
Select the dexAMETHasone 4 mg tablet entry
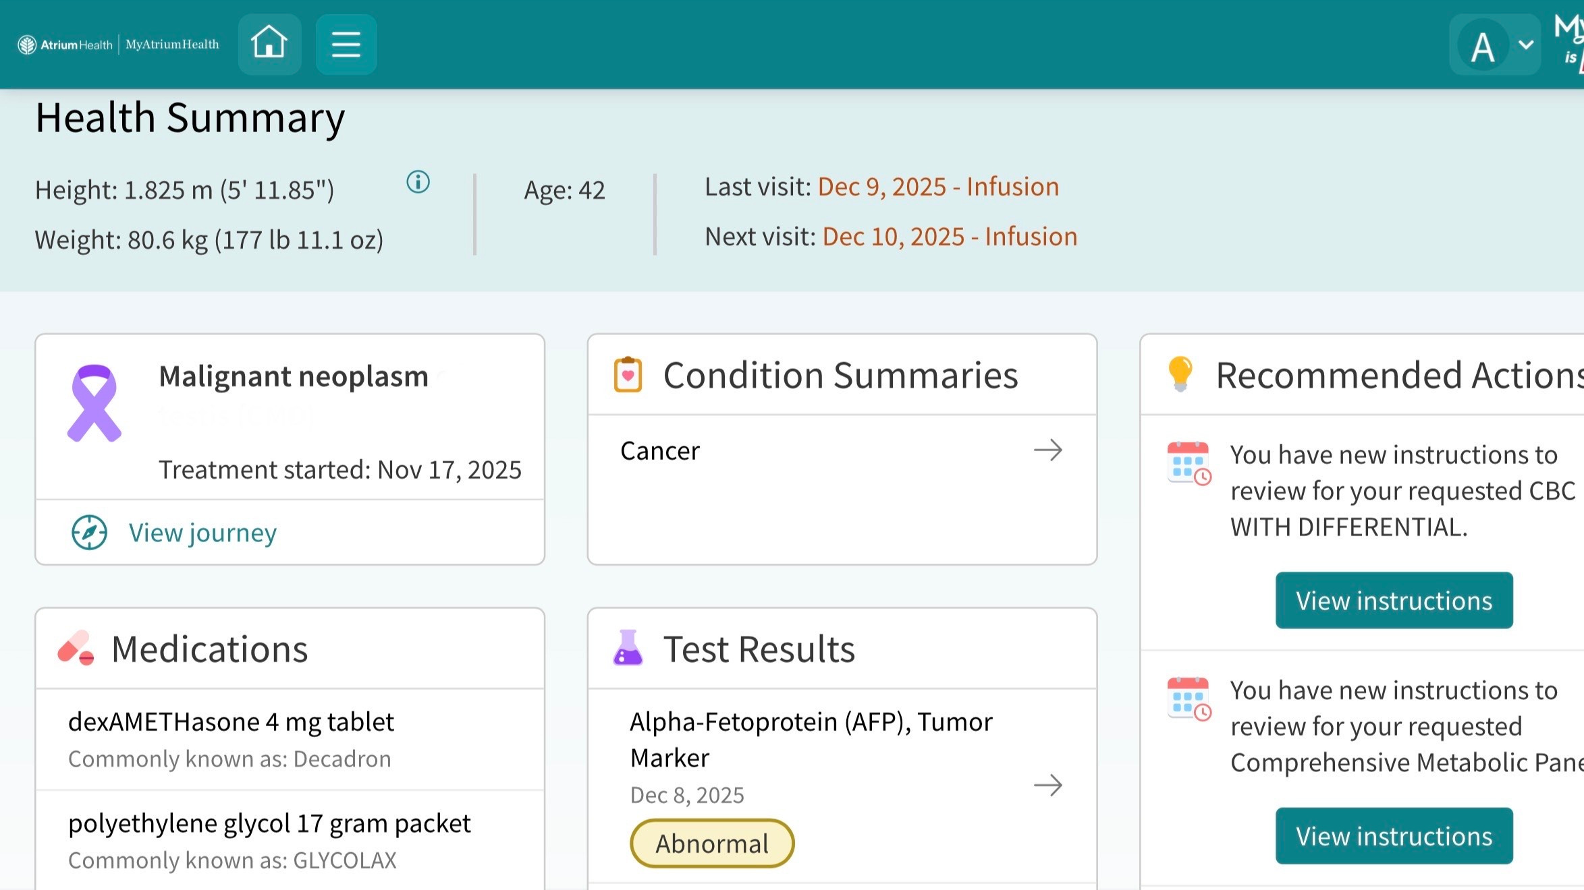pyautogui.click(x=231, y=722)
